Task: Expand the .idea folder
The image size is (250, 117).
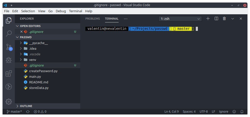Action: pyautogui.click(x=48, y=48)
